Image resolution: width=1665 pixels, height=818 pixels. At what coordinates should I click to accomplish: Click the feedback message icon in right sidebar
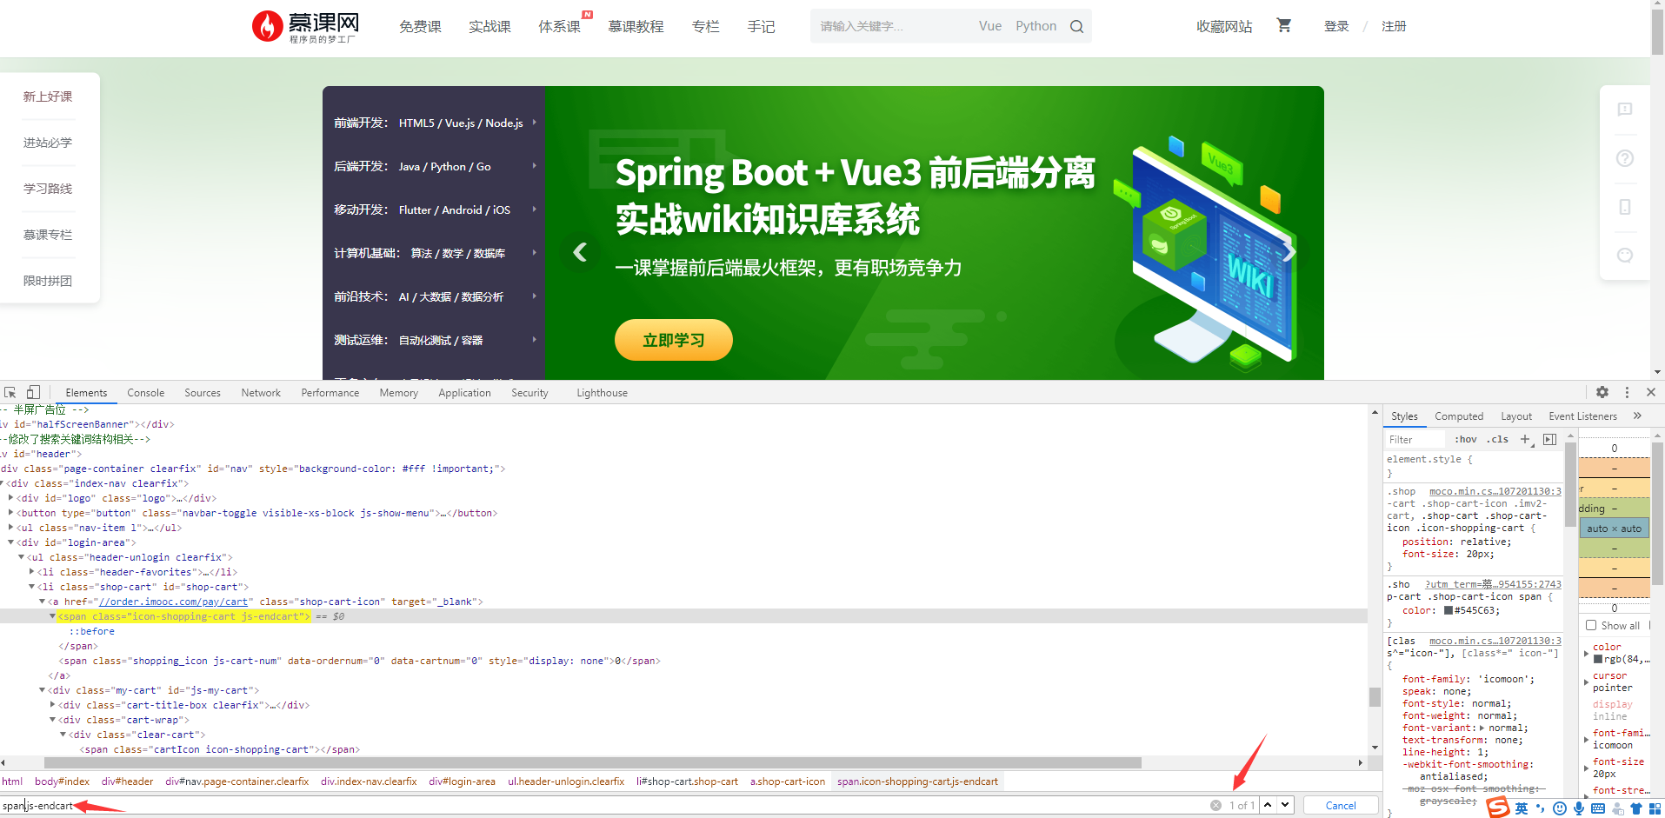point(1624,110)
